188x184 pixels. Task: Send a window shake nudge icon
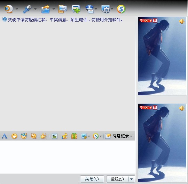[x=34, y=136]
